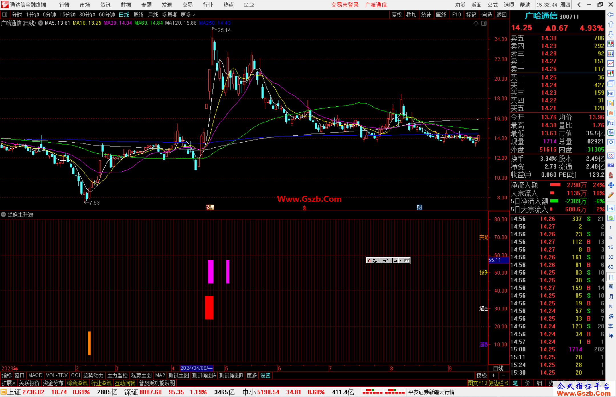Open the 资讯 menu
Viewport: 616px width, 397px height.
(105, 5)
